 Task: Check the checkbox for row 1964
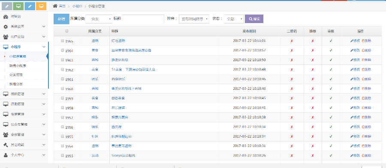click(x=63, y=50)
